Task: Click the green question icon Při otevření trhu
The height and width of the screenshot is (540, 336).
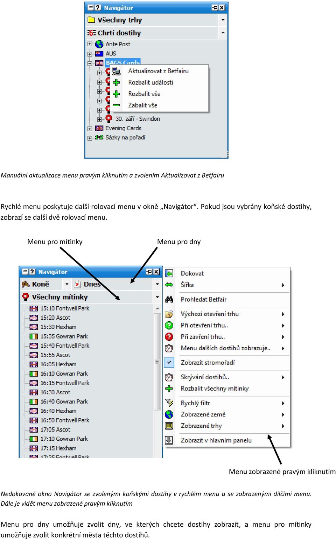Action: [169, 325]
